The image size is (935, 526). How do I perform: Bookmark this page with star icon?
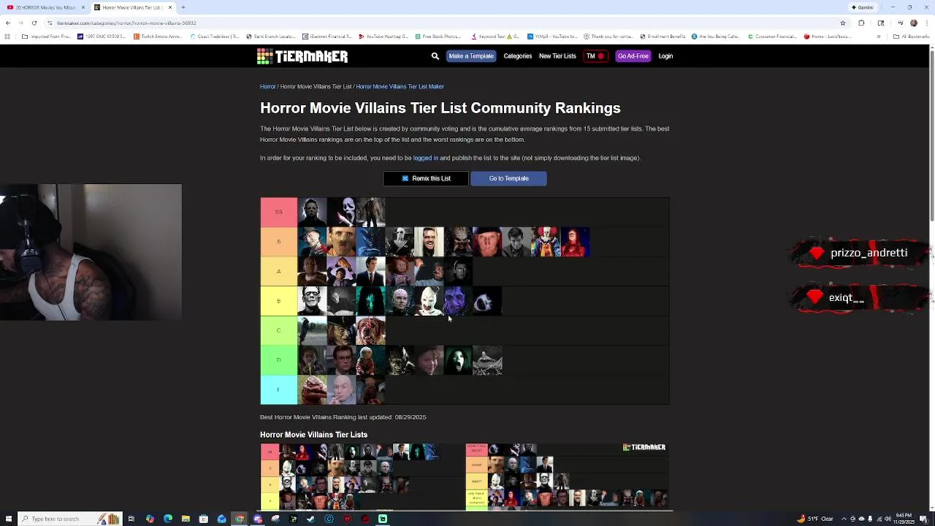pos(843,23)
